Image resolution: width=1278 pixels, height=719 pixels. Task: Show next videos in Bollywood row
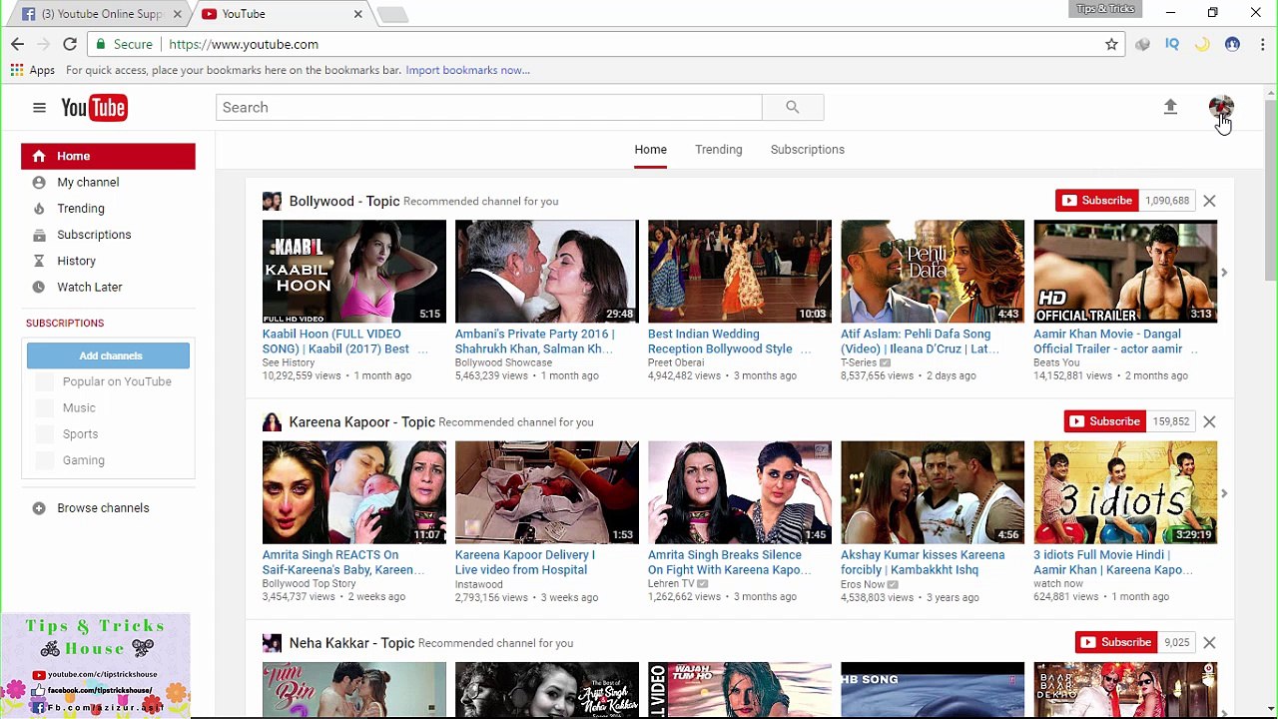1225,273
